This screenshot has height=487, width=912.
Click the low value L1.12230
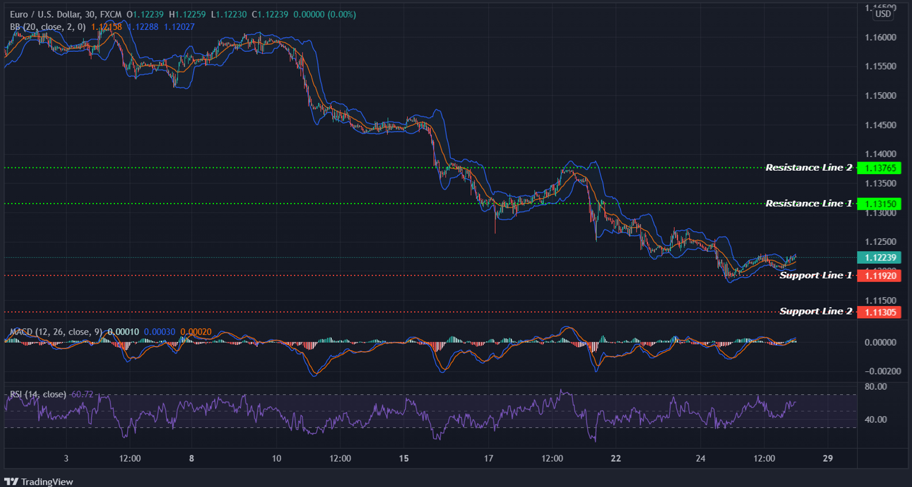[x=229, y=14]
